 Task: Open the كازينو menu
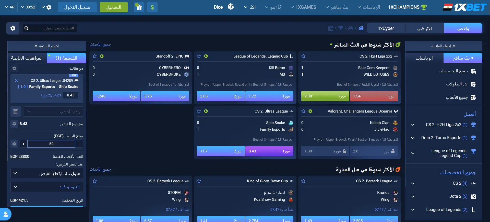pyautogui.click(x=273, y=7)
